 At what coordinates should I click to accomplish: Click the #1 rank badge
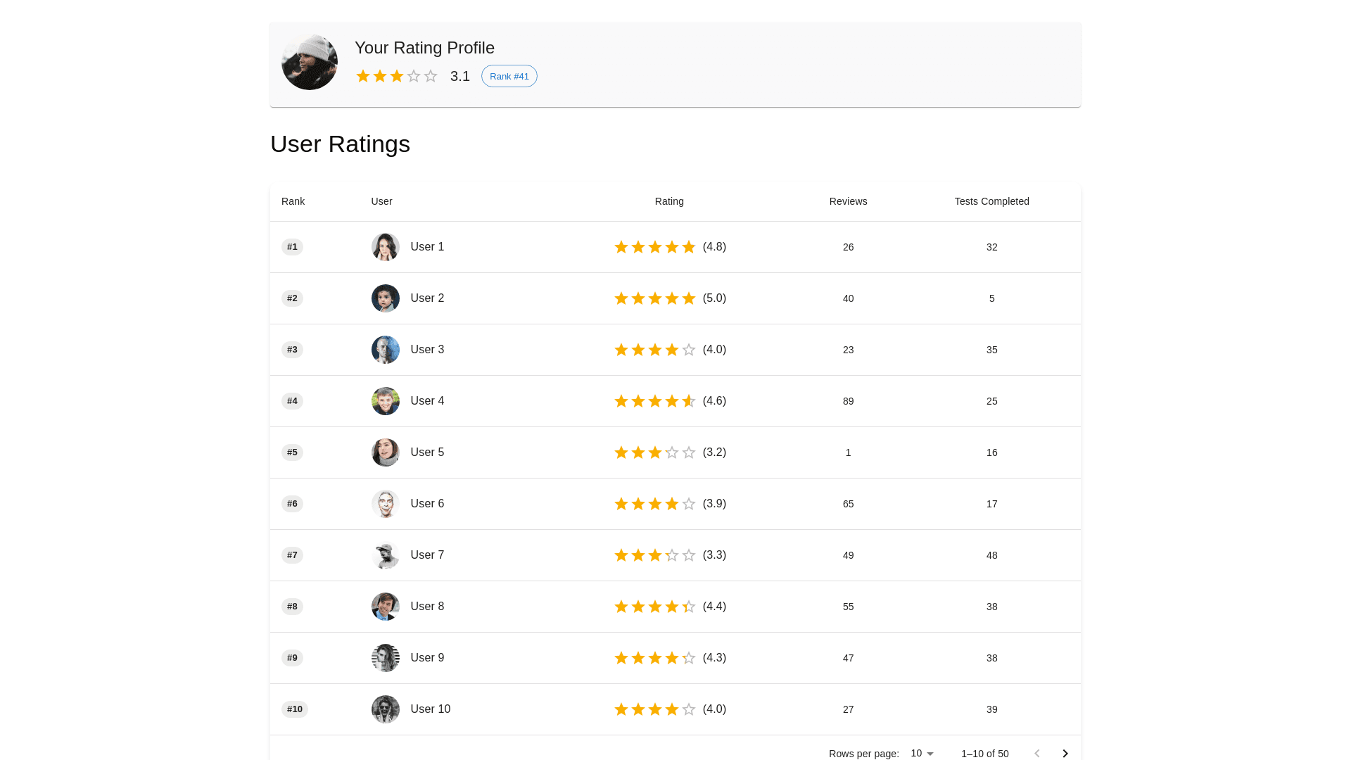(292, 247)
